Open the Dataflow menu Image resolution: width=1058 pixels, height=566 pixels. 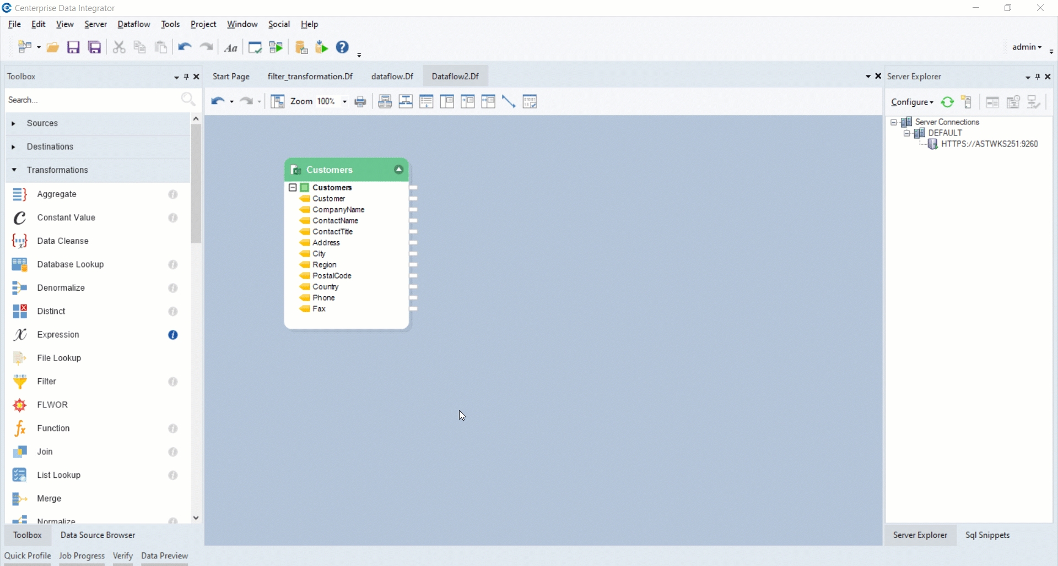click(x=134, y=24)
